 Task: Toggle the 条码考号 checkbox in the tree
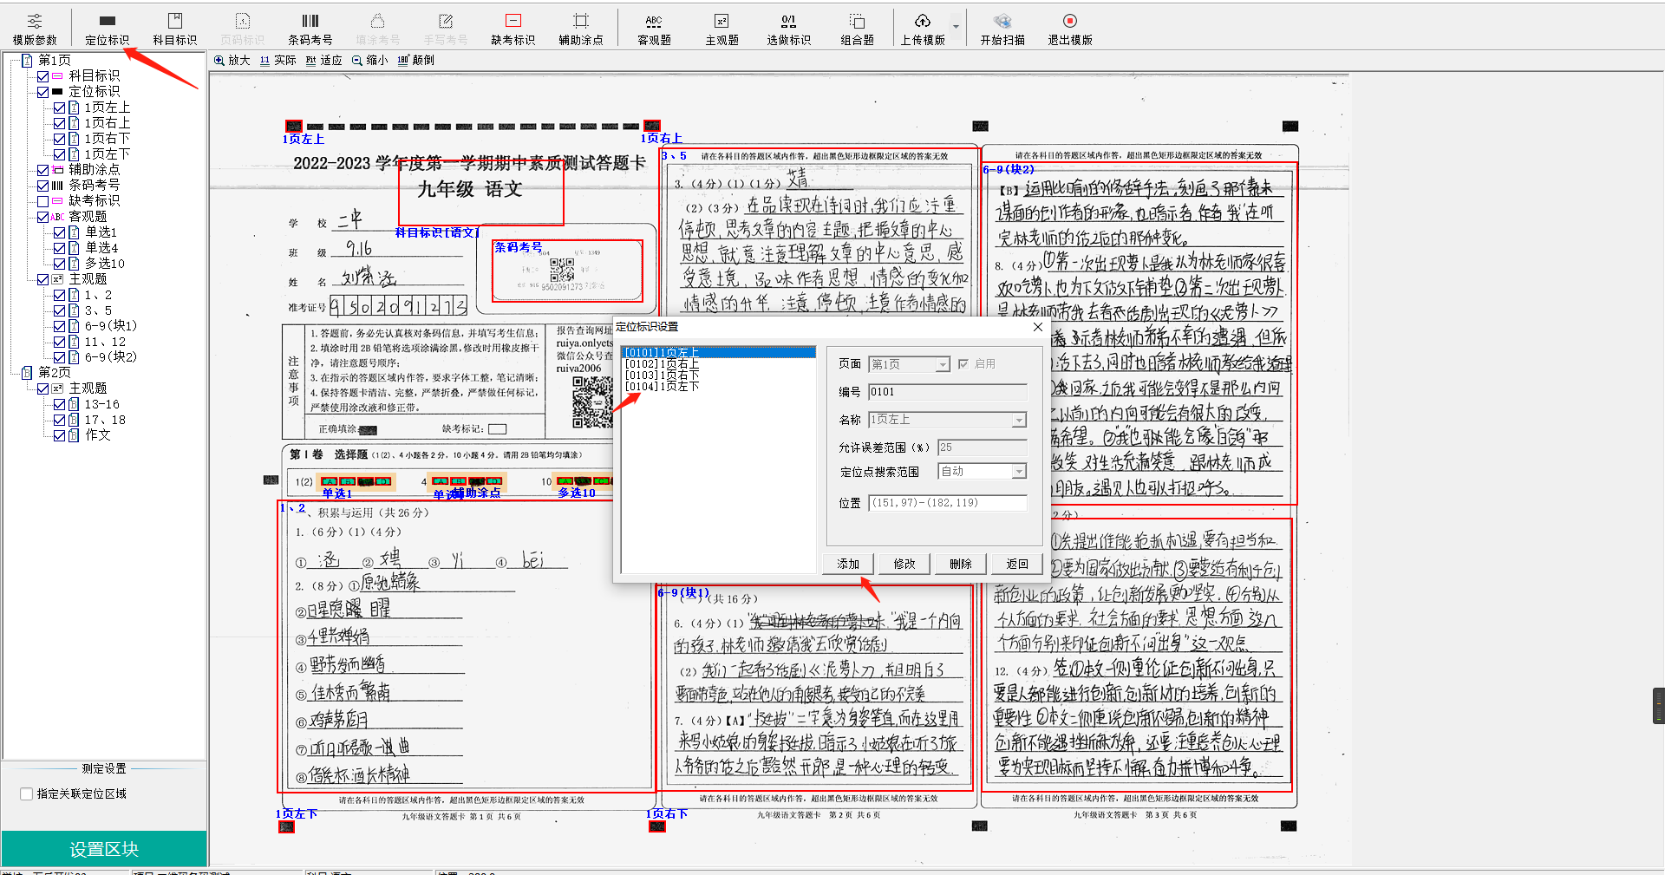tap(43, 186)
